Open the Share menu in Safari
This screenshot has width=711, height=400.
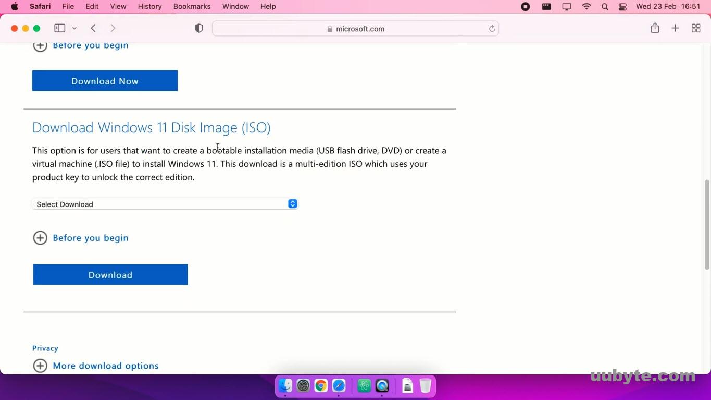tap(655, 28)
